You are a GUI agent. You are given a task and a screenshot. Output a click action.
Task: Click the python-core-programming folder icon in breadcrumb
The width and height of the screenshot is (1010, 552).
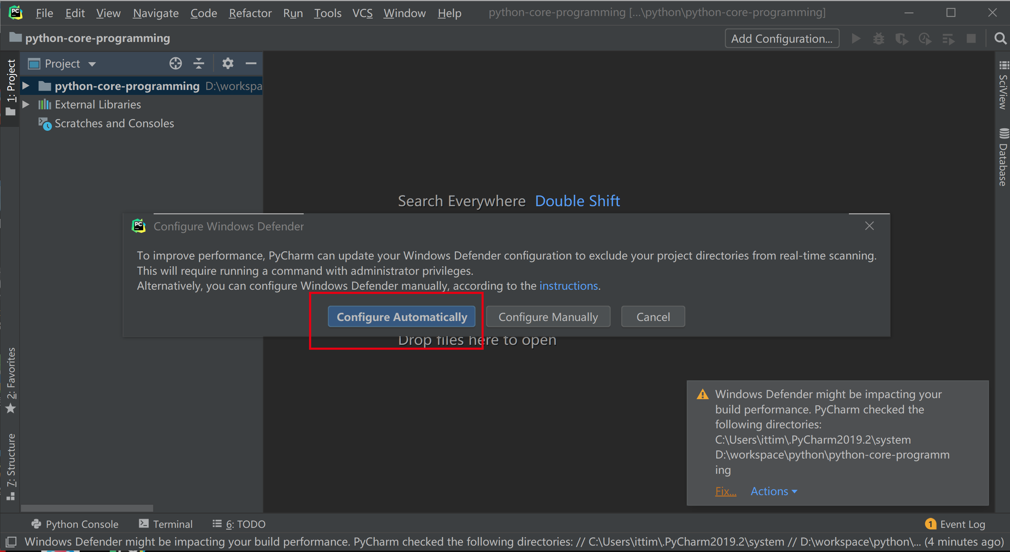click(x=15, y=38)
